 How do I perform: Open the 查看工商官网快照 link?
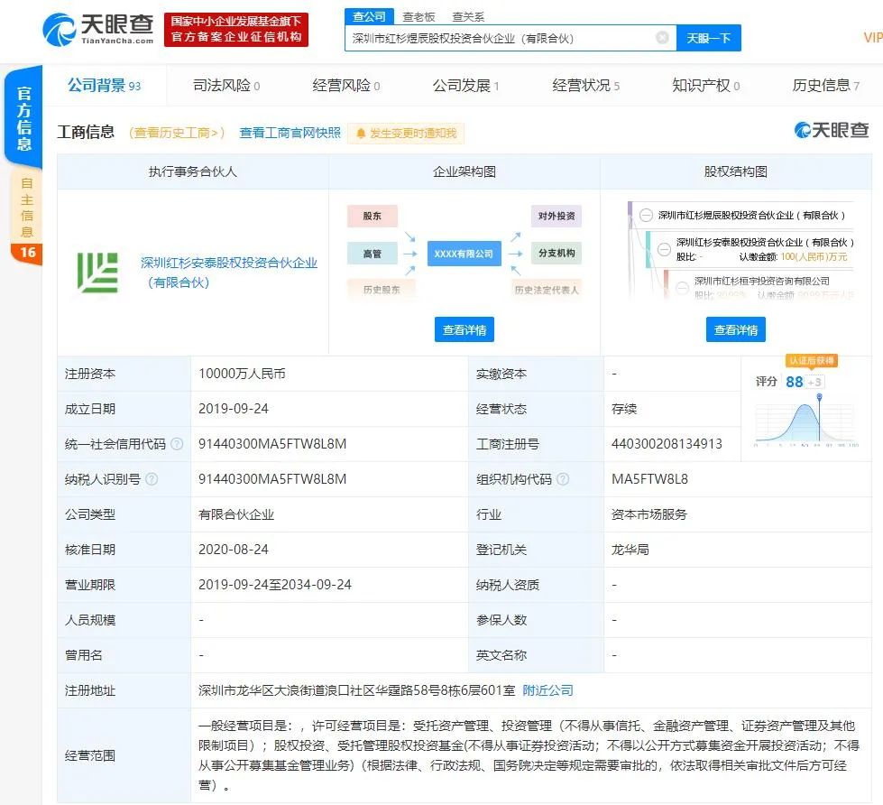coord(290,133)
